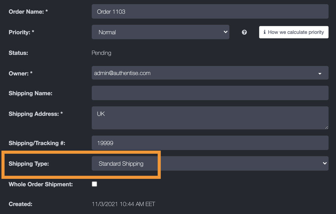Click the Shipping Type dropdown chevron
The height and width of the screenshot is (214, 336).
point(324,163)
